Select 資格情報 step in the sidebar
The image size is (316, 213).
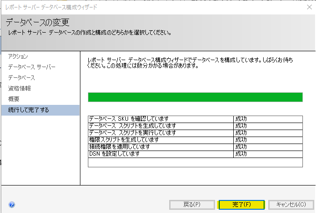click(x=20, y=89)
